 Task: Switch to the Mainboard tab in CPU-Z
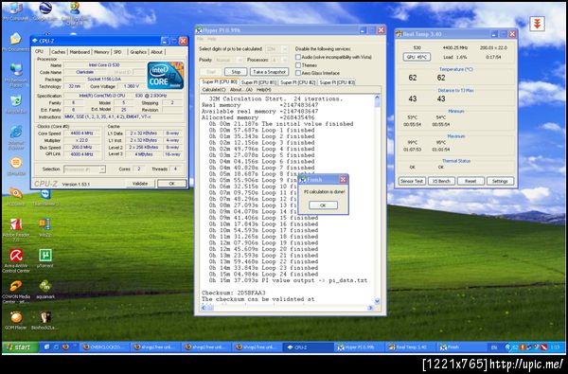(80, 52)
